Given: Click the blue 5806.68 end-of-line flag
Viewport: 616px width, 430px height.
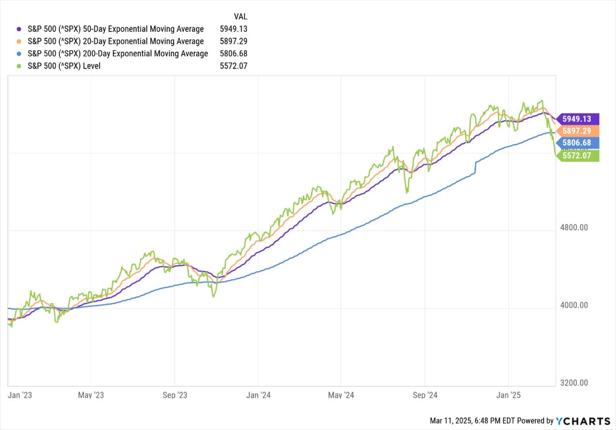Looking at the screenshot, I should pyautogui.click(x=578, y=143).
